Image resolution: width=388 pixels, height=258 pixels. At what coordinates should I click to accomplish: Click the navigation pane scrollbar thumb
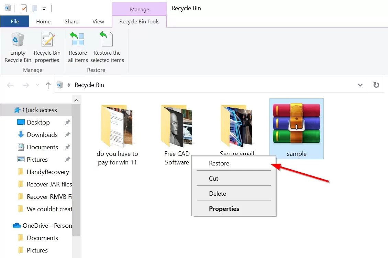coord(76,170)
